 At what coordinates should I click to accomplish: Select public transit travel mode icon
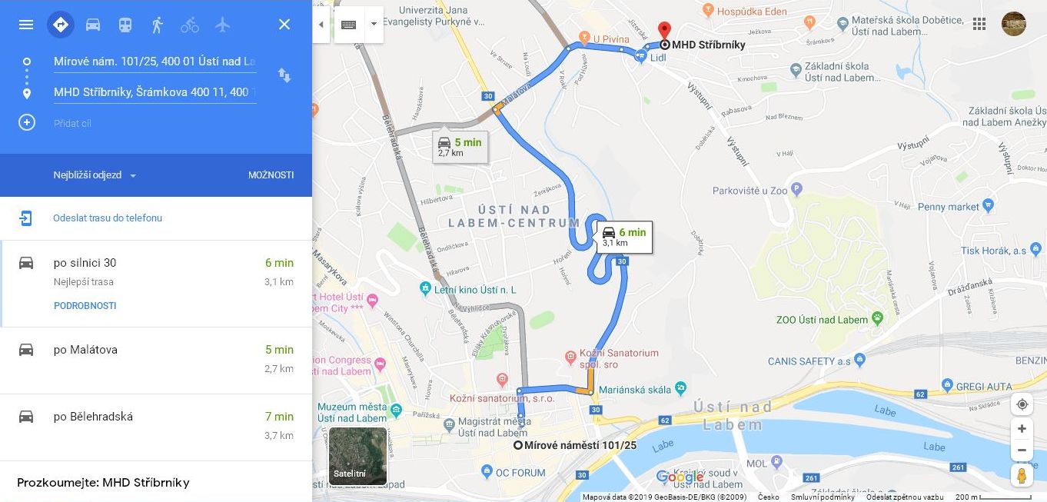125,25
